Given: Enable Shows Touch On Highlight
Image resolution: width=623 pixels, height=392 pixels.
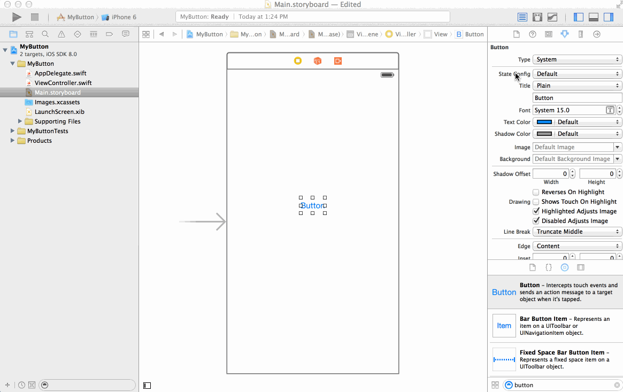Looking at the screenshot, I should coord(536,202).
